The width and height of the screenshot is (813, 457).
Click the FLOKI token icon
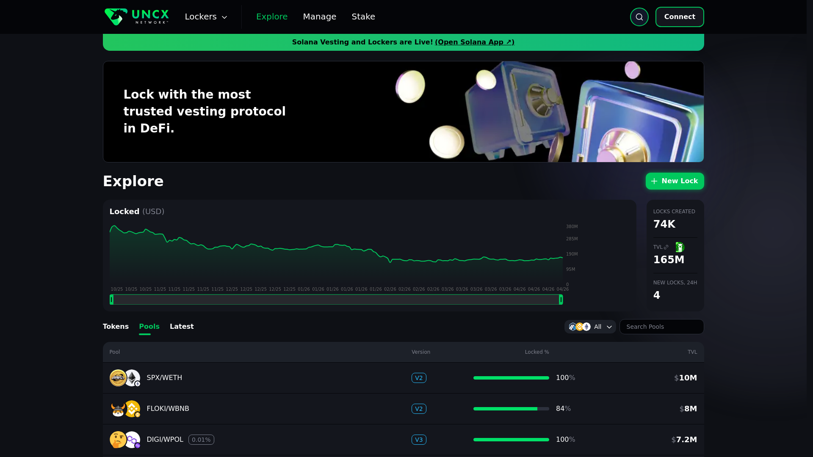coord(118,409)
